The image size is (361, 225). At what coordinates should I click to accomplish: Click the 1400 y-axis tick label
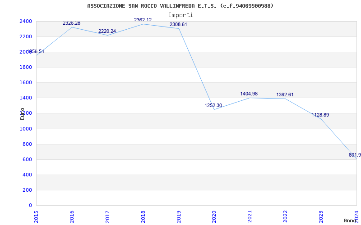(x=26, y=98)
